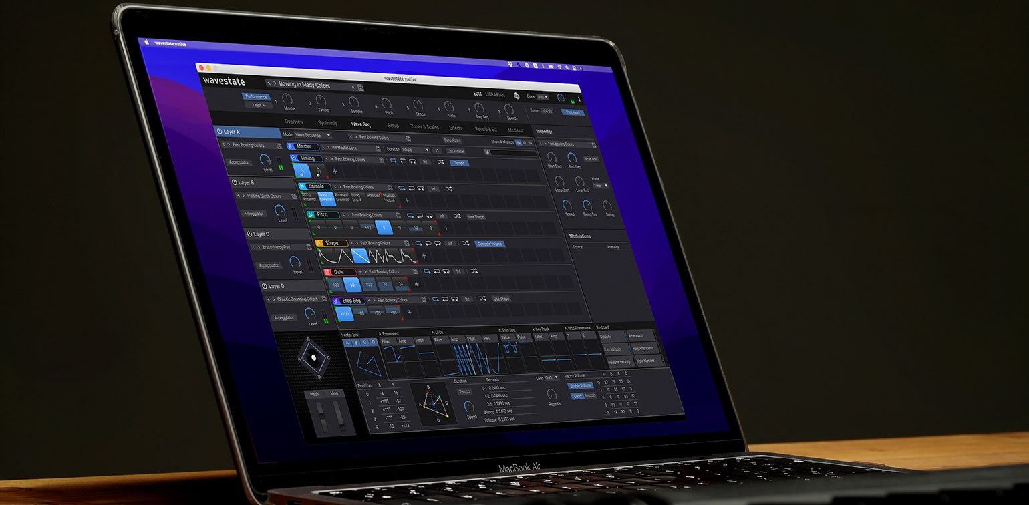Image resolution: width=1029 pixels, height=505 pixels.
Task: Go to the next performance with the right arrow
Action: point(275,84)
